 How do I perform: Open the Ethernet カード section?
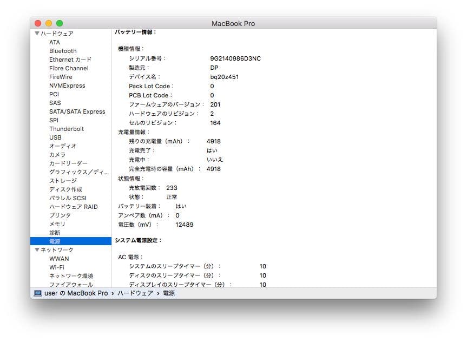coord(70,60)
